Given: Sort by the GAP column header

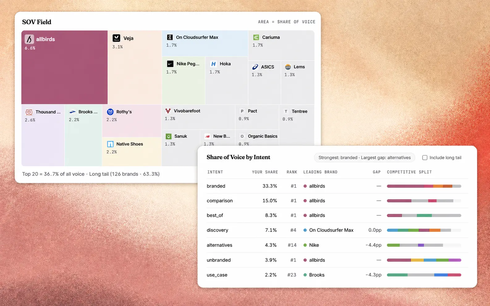Looking at the screenshot, I should point(377,172).
